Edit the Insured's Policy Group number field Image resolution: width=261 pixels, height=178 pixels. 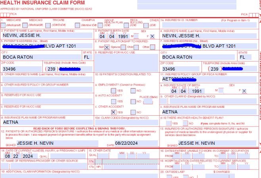click(209, 79)
